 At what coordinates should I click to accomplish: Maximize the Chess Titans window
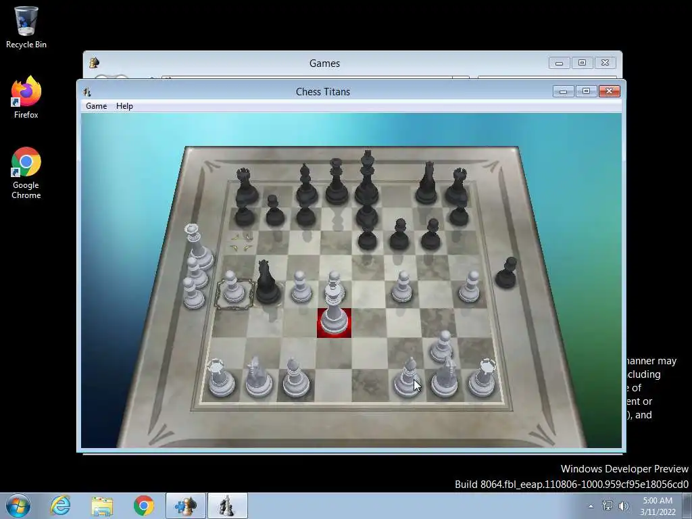tap(586, 91)
